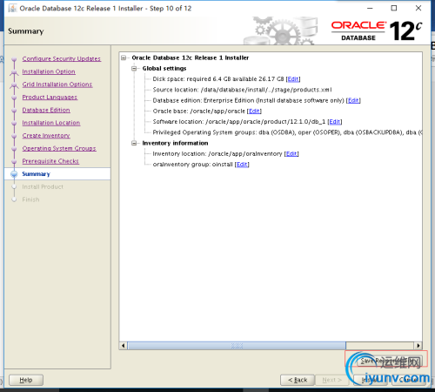This screenshot has height=392, width=435.
Task: Close the installer window
Action: click(418, 8)
